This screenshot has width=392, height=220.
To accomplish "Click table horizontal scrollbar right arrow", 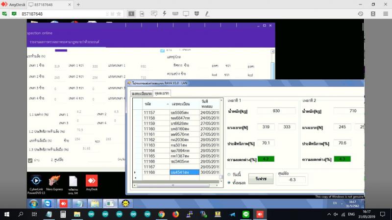I will 217,186.
